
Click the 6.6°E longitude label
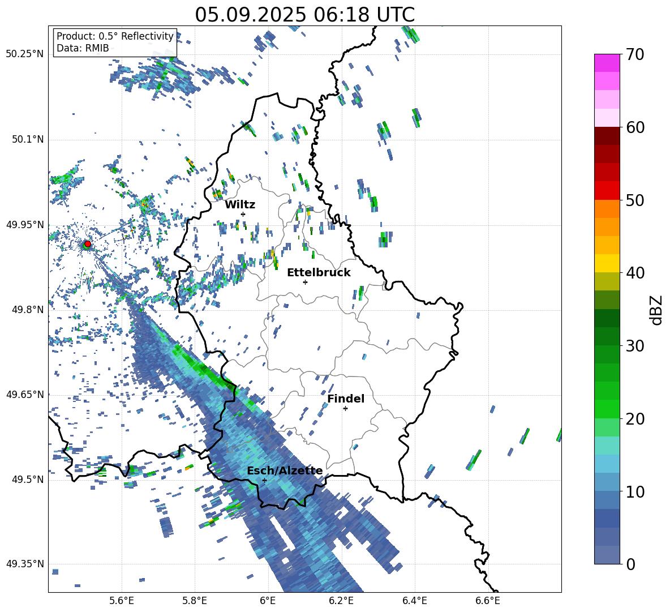click(488, 601)
